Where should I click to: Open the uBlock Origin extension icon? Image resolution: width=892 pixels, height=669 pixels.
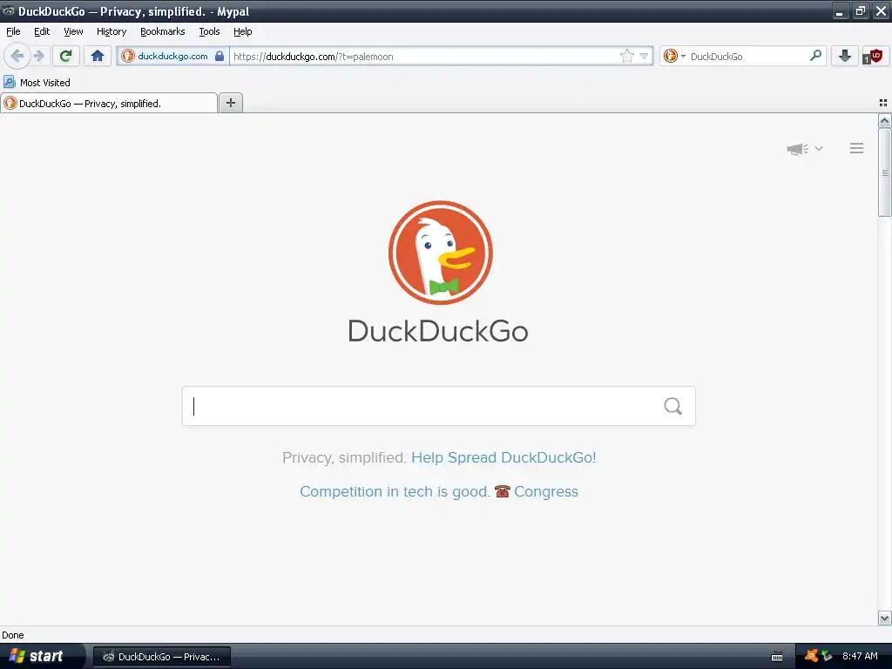click(x=873, y=56)
